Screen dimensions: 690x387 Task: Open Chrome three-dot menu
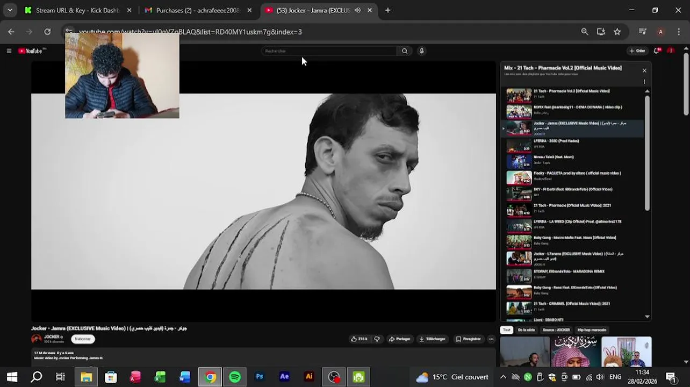click(679, 32)
